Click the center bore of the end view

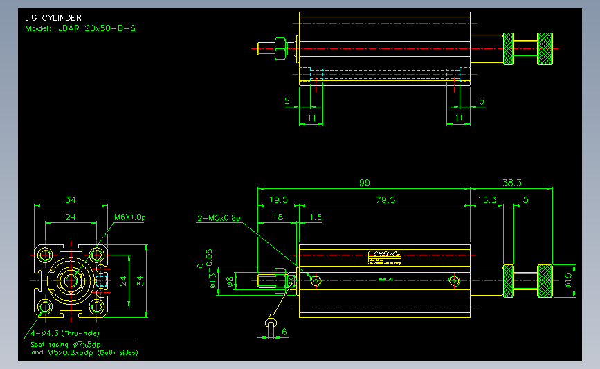[x=71, y=281]
